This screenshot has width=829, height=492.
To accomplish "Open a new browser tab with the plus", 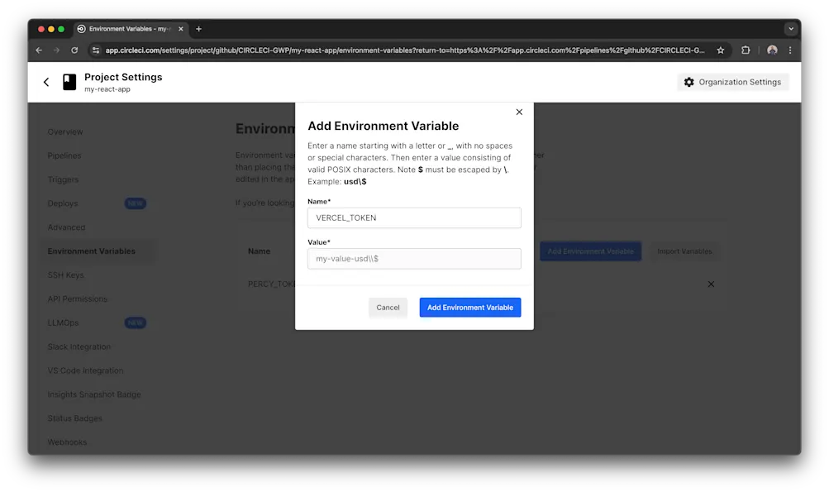I will 198,28.
